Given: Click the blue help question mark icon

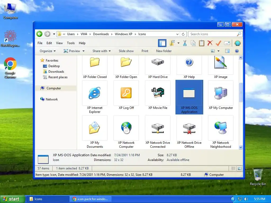Looking at the screenshot, I should [x=237, y=51].
